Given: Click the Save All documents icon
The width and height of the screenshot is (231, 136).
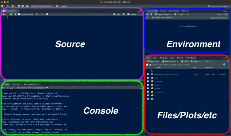Looking at the screenshot, I should coord(23,6).
